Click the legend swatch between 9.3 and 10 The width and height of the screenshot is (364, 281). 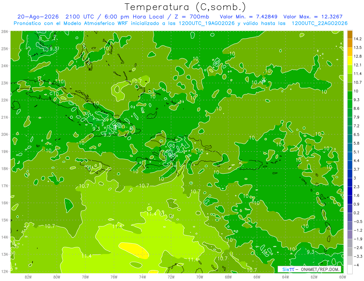[350, 95]
